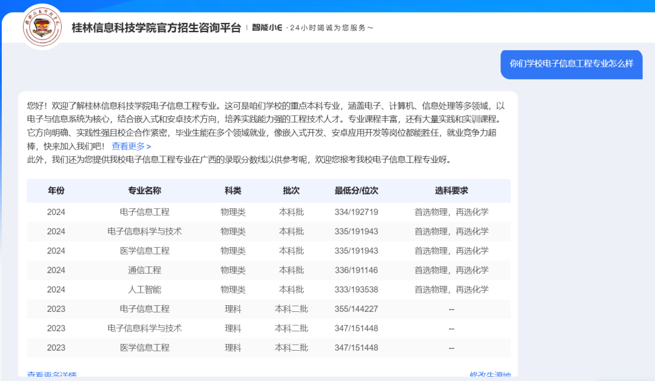Select the 人工智能 major cell

coord(144,290)
